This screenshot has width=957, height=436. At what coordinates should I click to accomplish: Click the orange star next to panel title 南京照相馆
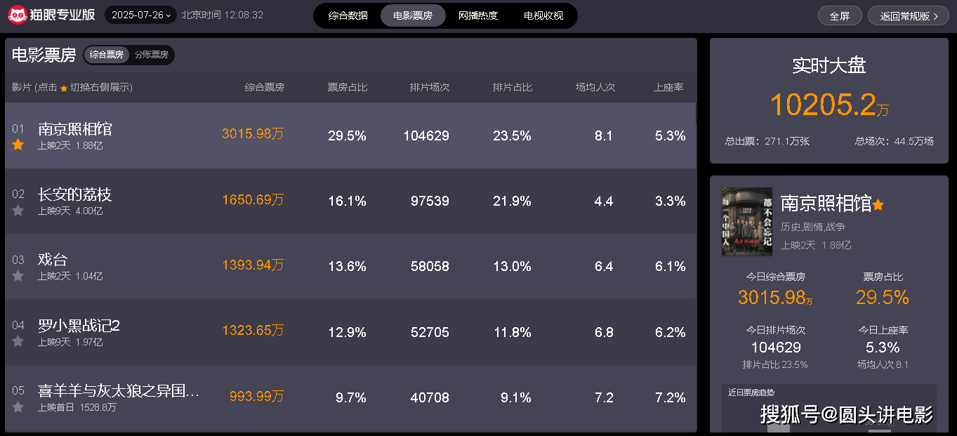click(x=878, y=204)
